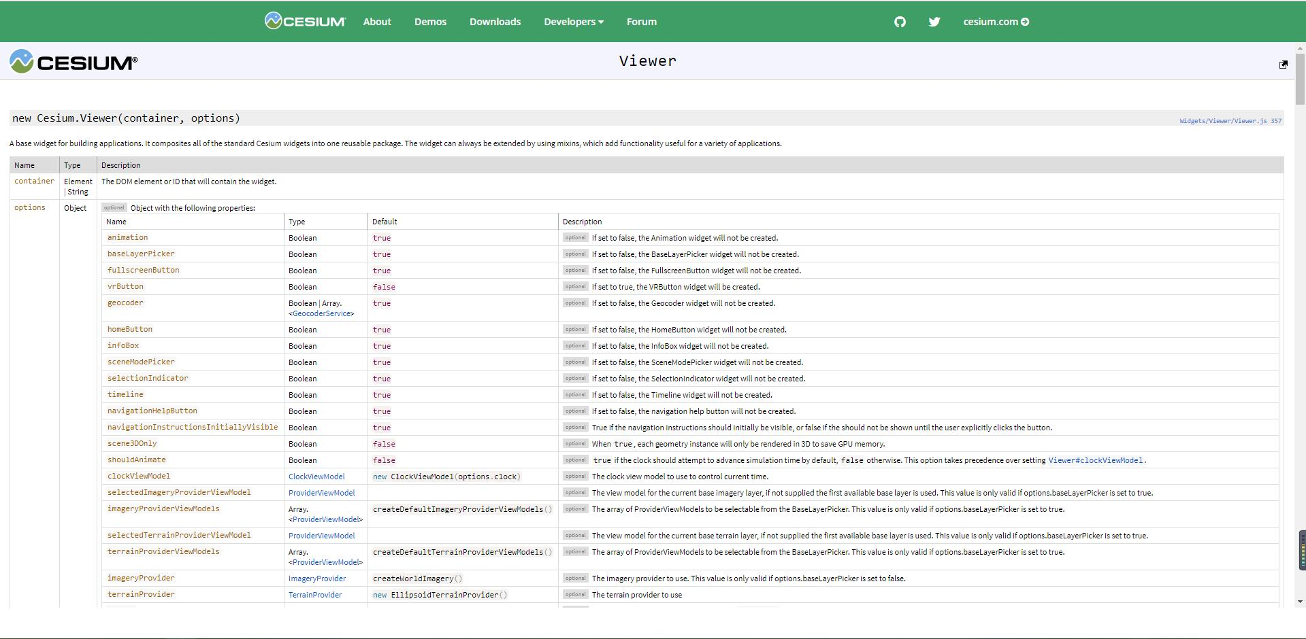1306x639 pixels.
Task: Click the scrollbar down arrow
Action: (x=1301, y=601)
